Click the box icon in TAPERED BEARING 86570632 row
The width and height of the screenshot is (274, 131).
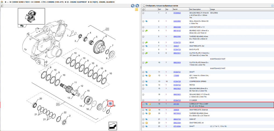tap(149, 114)
